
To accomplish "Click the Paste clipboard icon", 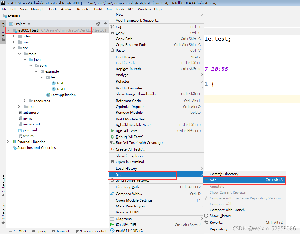I will tap(112, 50).
